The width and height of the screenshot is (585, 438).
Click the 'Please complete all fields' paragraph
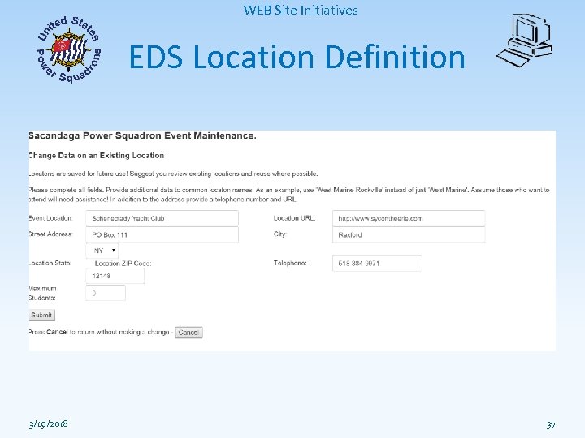point(289,195)
